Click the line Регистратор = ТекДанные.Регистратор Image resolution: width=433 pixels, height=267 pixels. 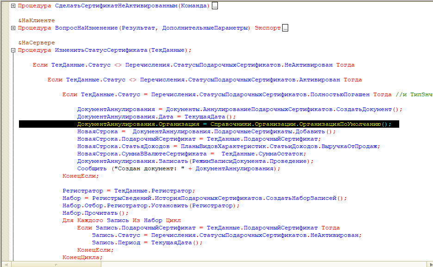pos(129,191)
